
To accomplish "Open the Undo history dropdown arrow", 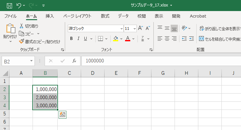I will 24,6.
